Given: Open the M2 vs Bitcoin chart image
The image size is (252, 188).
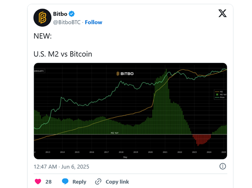Looking at the screenshot, I should pyautogui.click(x=130, y=111).
